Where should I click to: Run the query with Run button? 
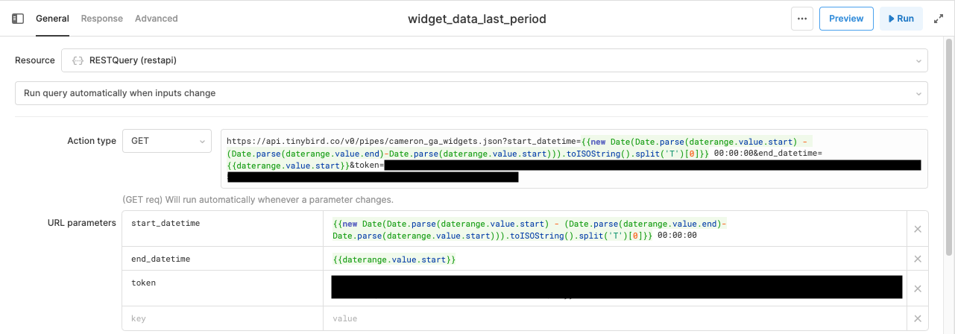tap(901, 19)
